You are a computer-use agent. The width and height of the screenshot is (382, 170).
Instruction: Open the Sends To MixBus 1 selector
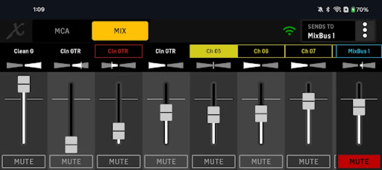click(x=328, y=31)
